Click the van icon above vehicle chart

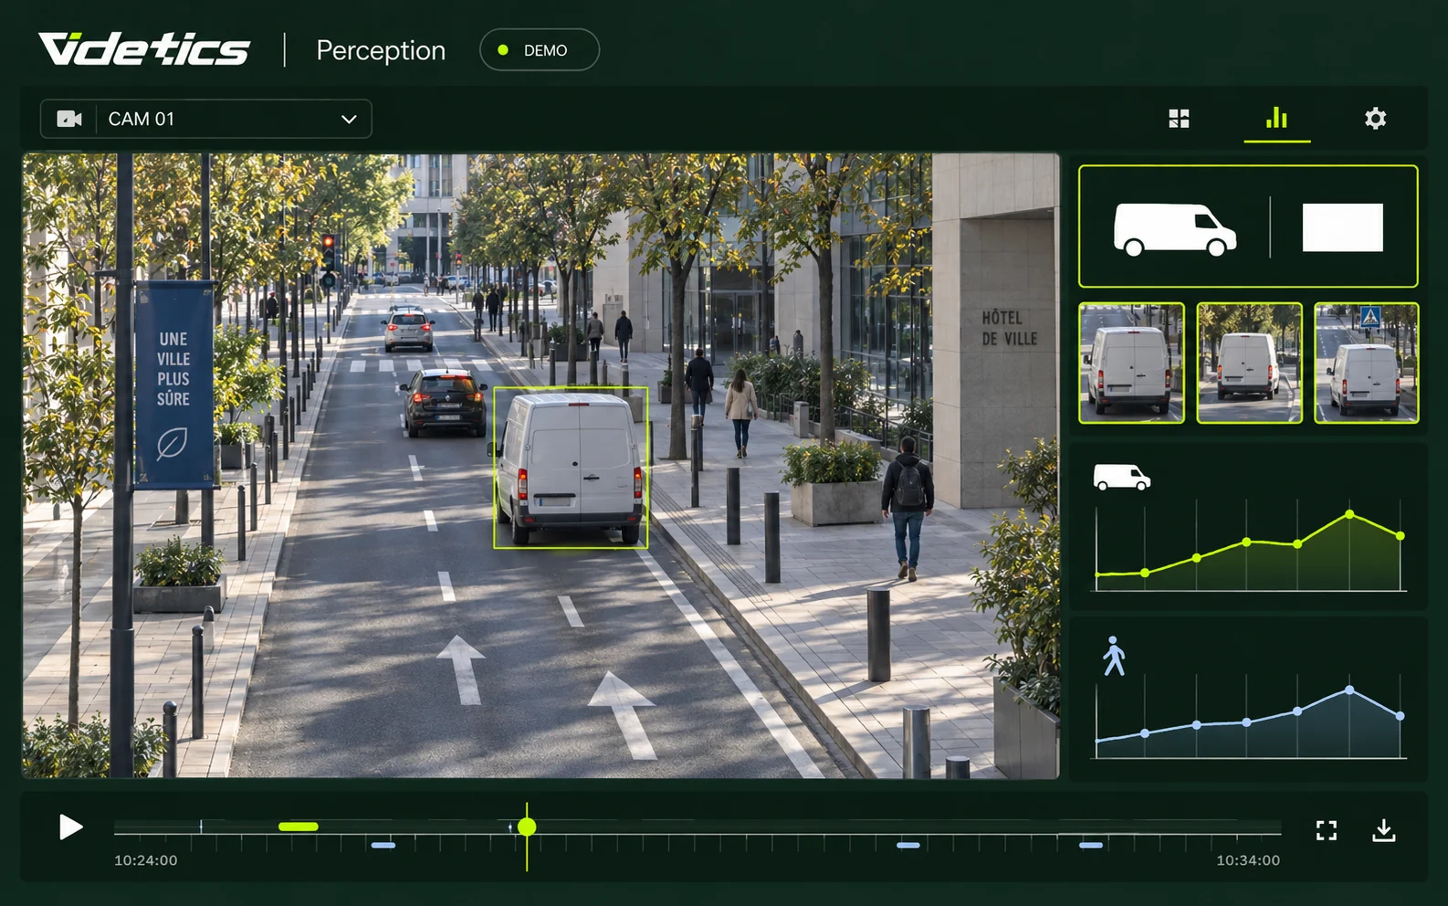pos(1121,477)
